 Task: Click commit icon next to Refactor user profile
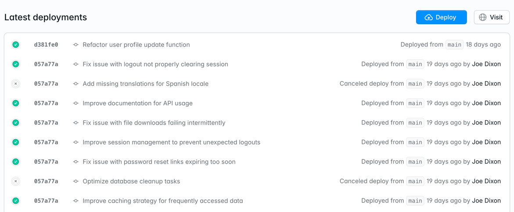click(76, 45)
